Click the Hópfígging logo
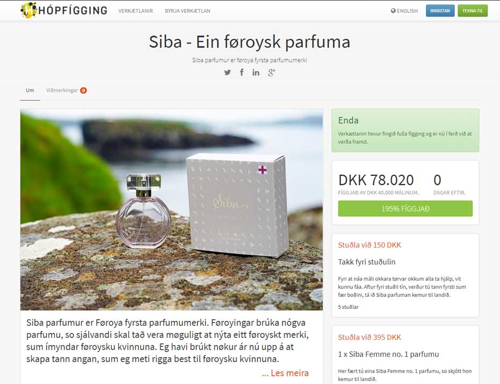This screenshot has width=500, height=384. point(64,11)
